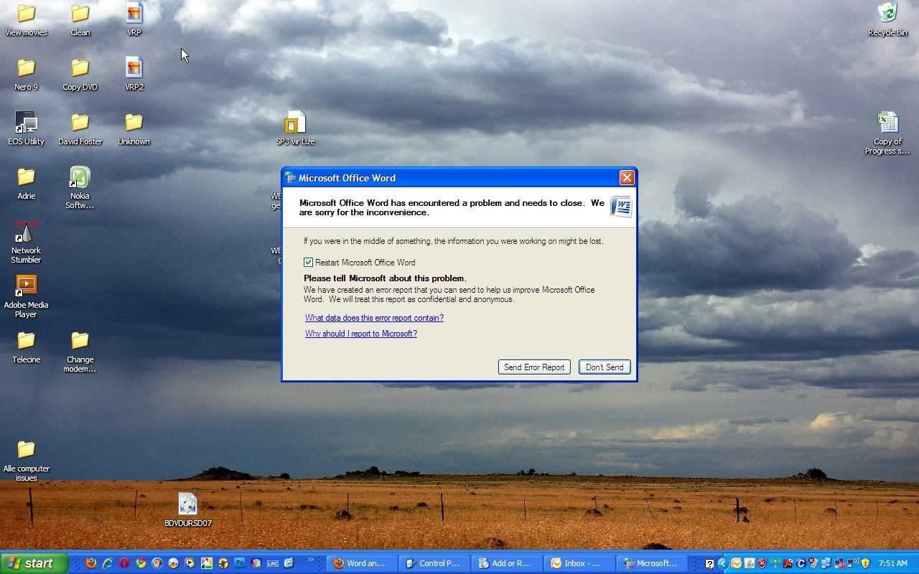Select the VRP2 file icon
The width and height of the screenshot is (919, 574).
click(134, 74)
